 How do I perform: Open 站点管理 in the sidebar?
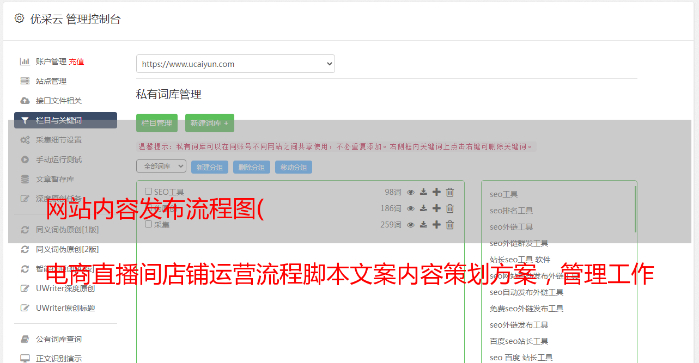coord(51,81)
